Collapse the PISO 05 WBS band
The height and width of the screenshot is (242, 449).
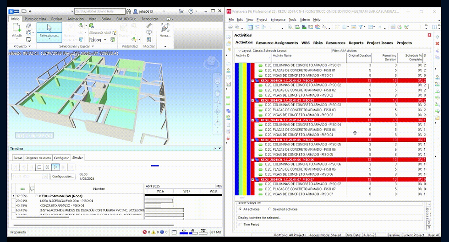point(252,140)
